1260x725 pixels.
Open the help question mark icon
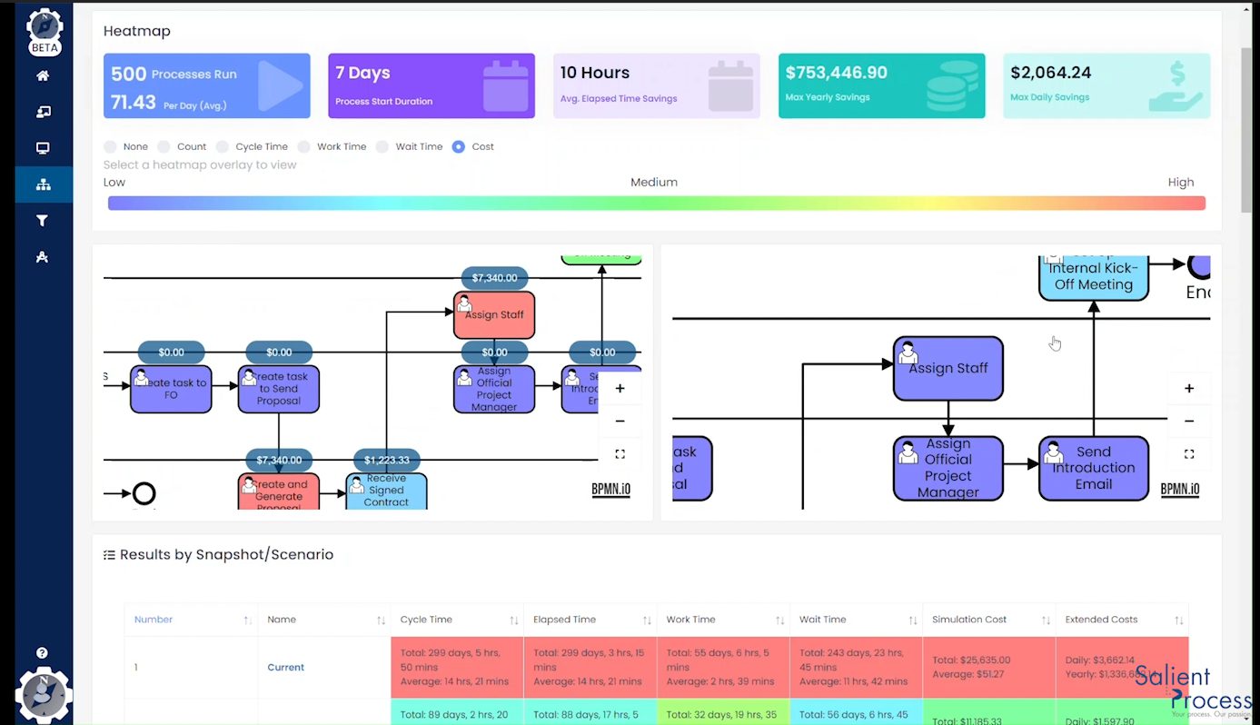pyautogui.click(x=42, y=652)
